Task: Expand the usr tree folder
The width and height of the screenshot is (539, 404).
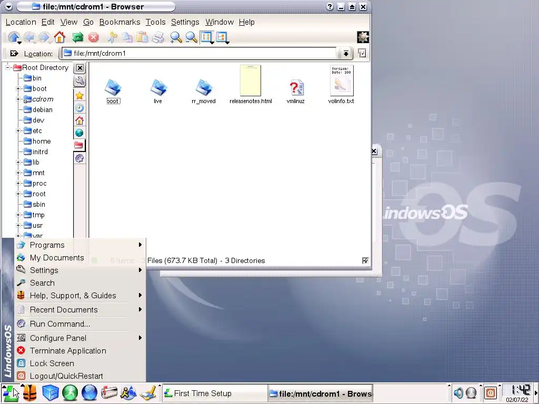Action: point(18,226)
